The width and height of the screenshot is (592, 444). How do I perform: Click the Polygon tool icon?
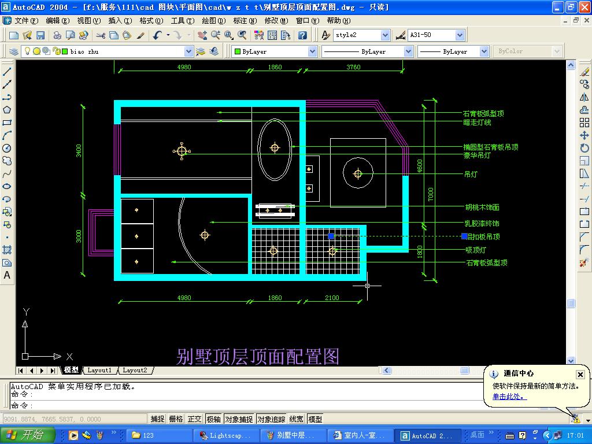point(8,110)
